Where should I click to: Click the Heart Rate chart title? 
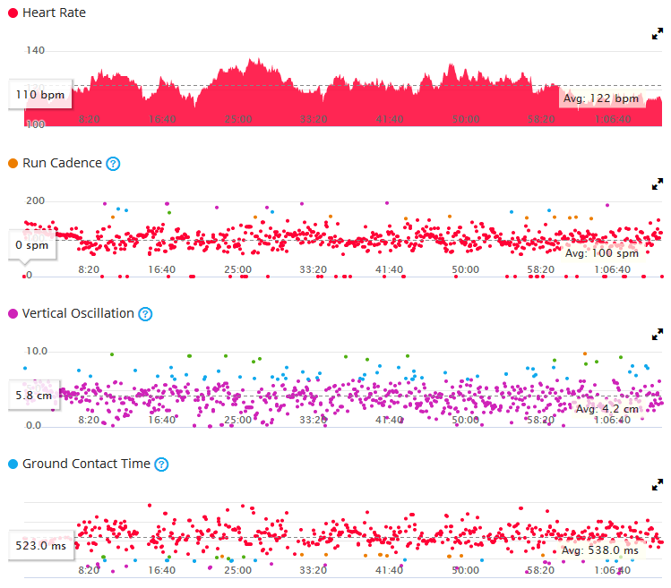tap(54, 13)
